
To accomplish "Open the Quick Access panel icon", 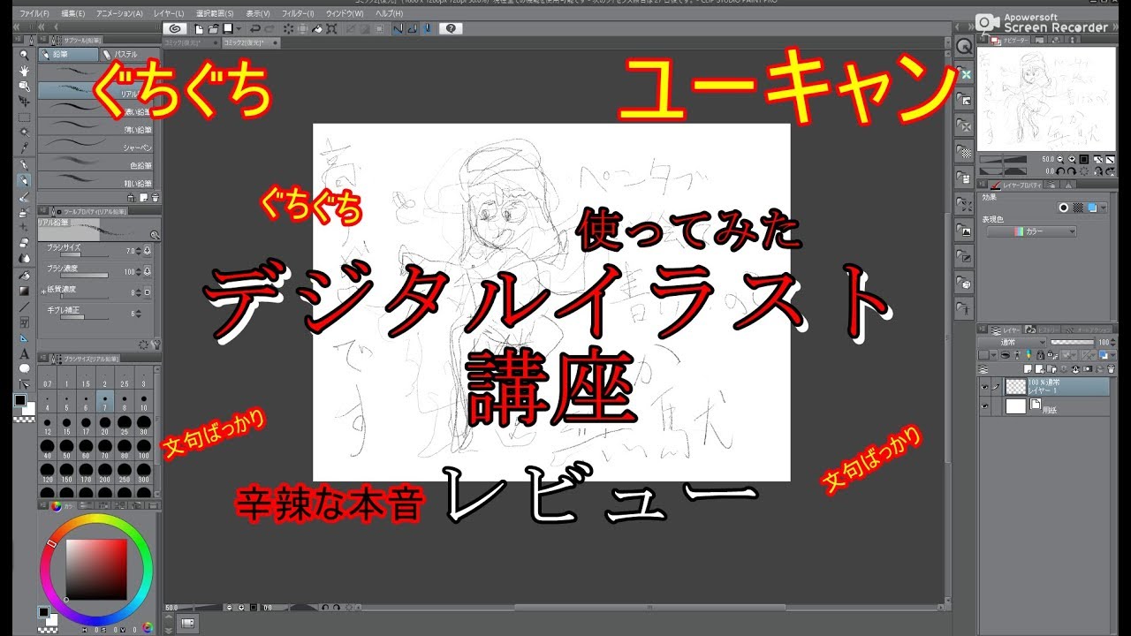I will [964, 47].
